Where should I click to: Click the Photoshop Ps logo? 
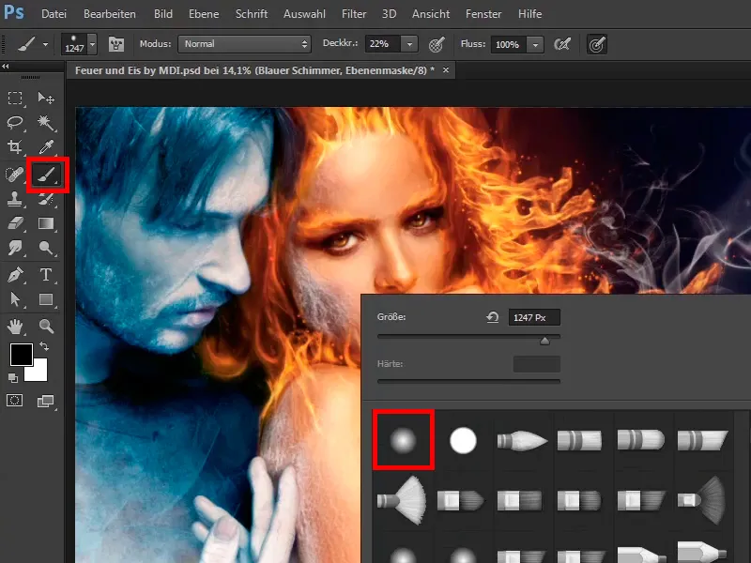click(x=13, y=12)
